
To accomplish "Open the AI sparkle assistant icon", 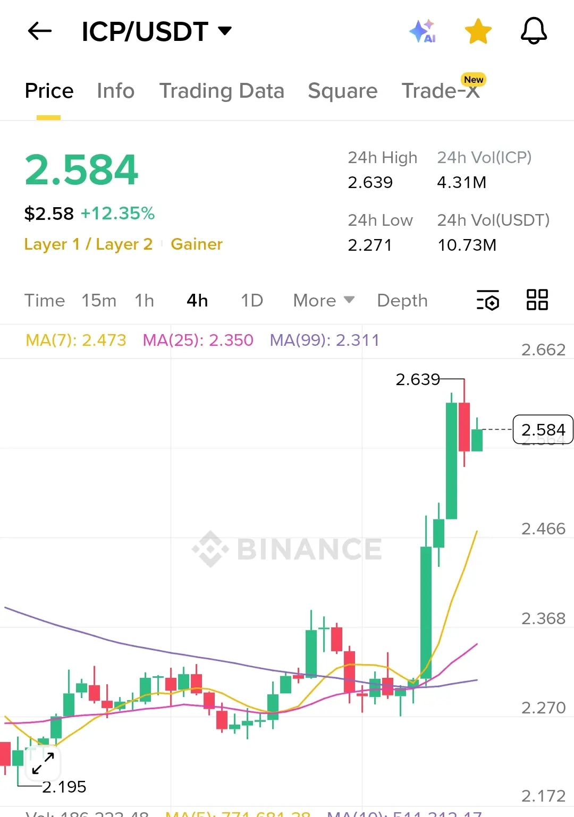I will point(423,31).
